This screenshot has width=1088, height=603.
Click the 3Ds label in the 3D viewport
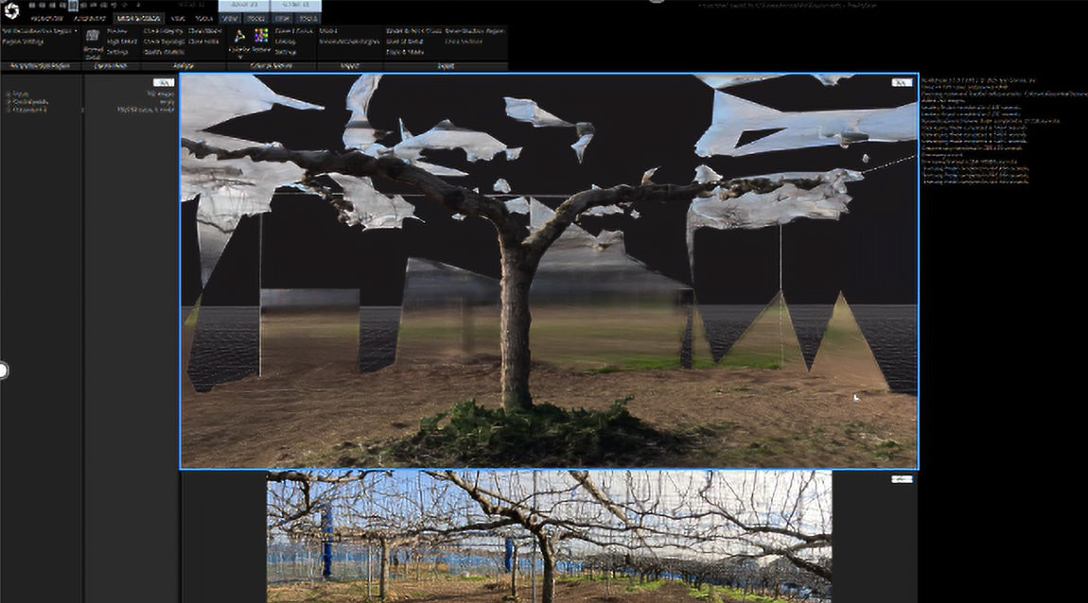902,83
